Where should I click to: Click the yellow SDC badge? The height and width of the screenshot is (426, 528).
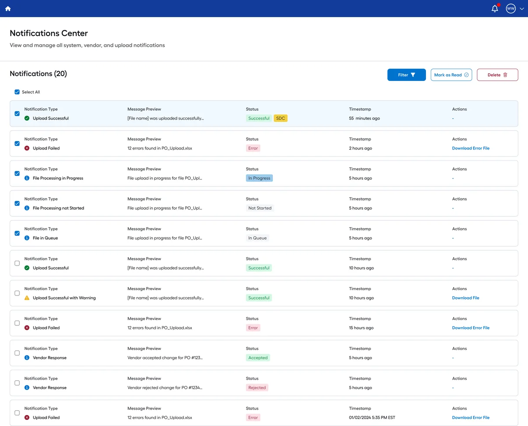click(281, 118)
